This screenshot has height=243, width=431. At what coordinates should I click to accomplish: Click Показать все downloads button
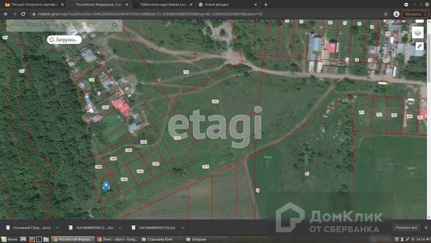pyautogui.click(x=406, y=228)
